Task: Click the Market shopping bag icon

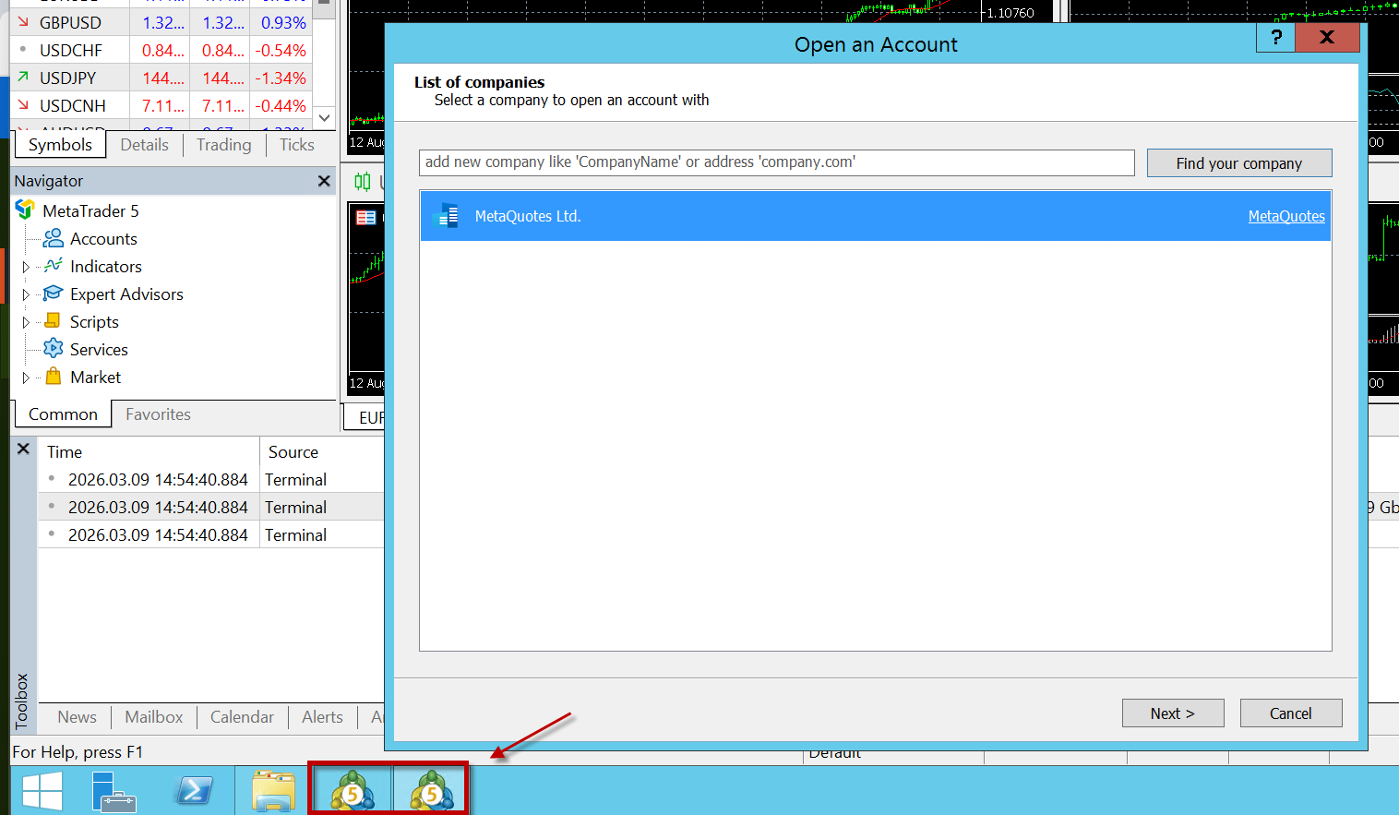Action: [x=54, y=378]
